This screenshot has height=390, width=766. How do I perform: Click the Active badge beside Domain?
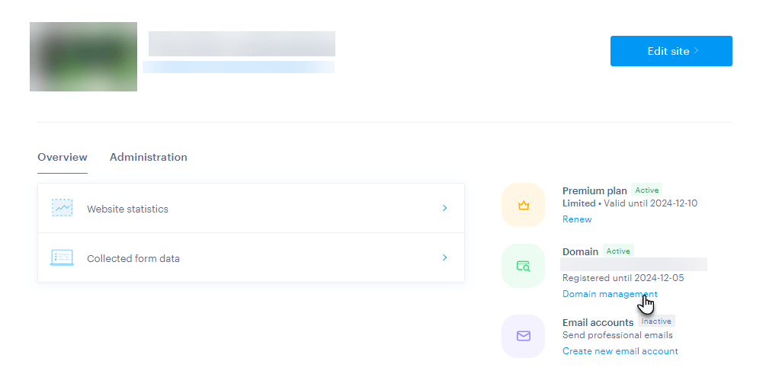(618, 251)
